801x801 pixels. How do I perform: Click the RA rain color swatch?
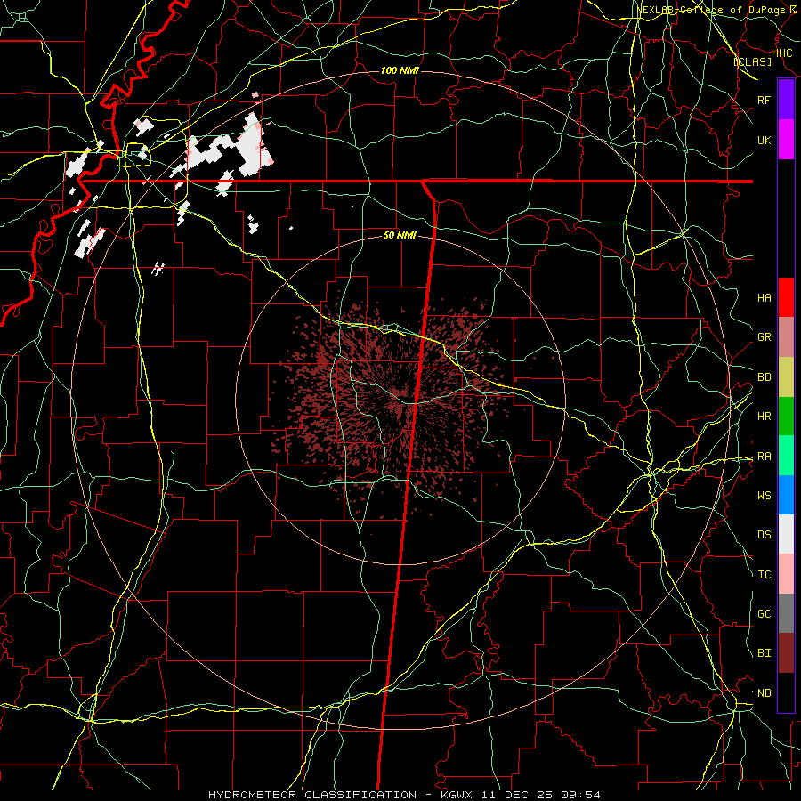[x=786, y=456]
